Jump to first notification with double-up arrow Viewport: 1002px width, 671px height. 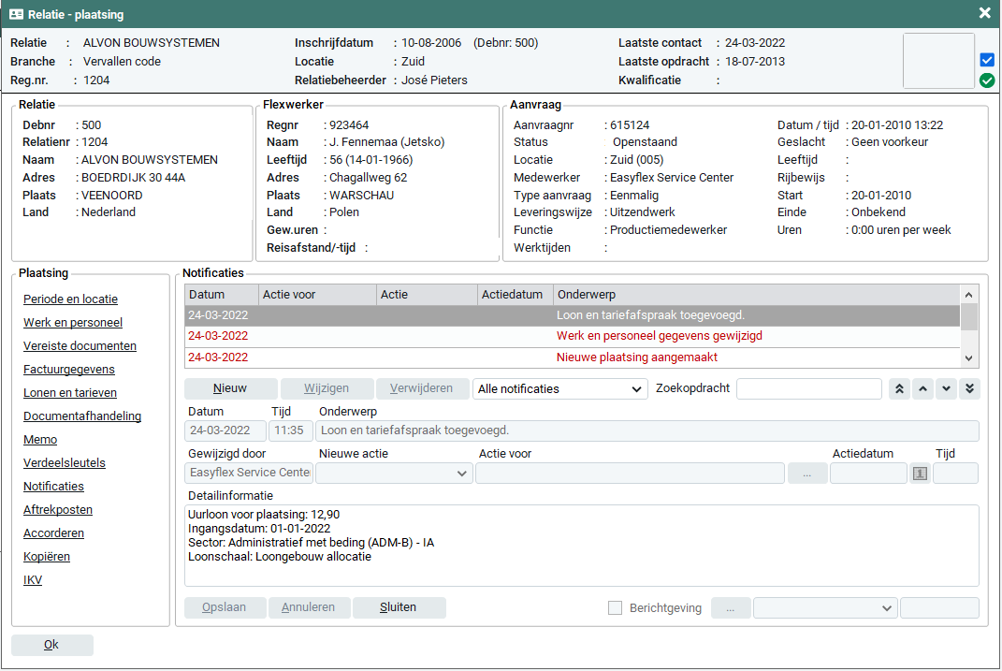pyautogui.click(x=900, y=389)
